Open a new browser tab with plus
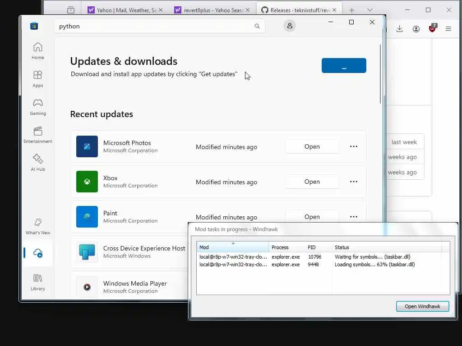The height and width of the screenshot is (346, 462). coord(351,10)
